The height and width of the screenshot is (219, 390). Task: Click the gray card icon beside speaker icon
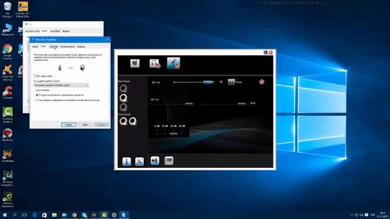(169, 161)
